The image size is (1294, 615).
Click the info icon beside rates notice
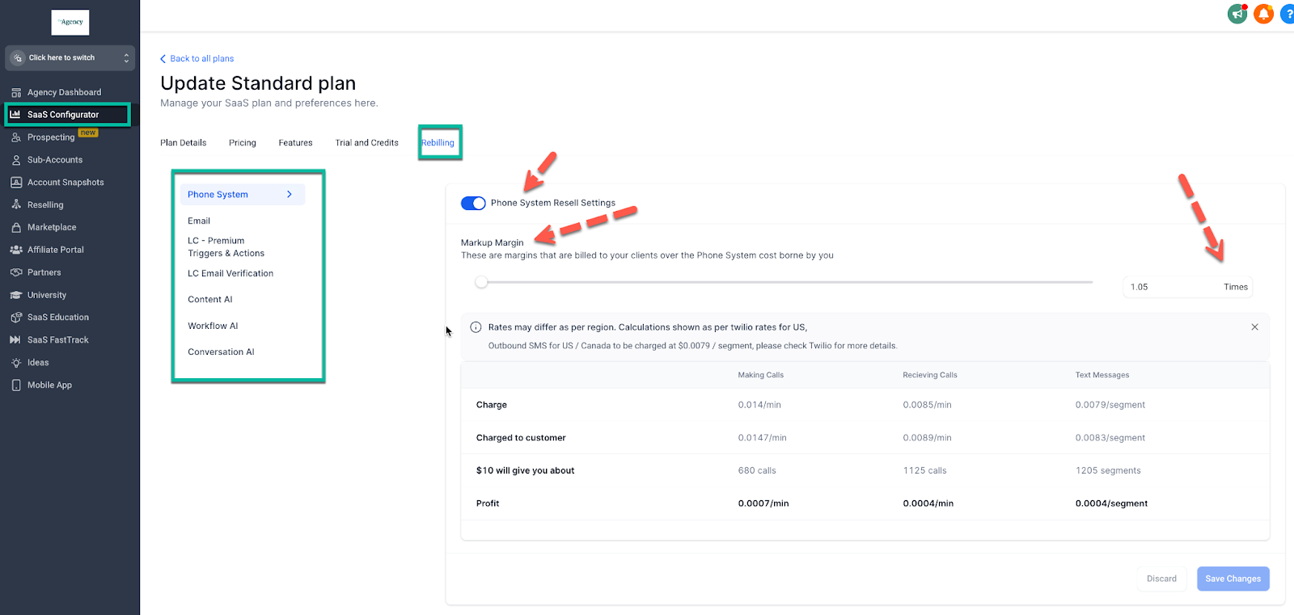click(x=476, y=327)
